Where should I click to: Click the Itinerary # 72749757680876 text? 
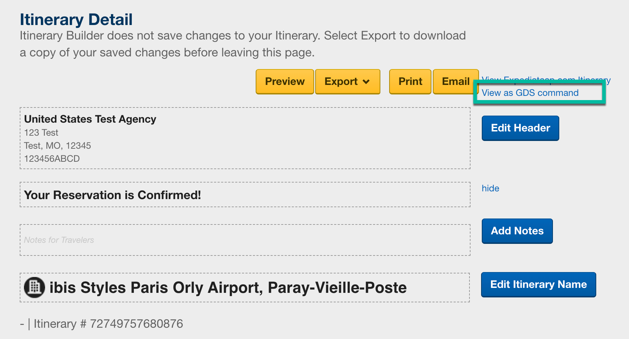[x=108, y=323]
